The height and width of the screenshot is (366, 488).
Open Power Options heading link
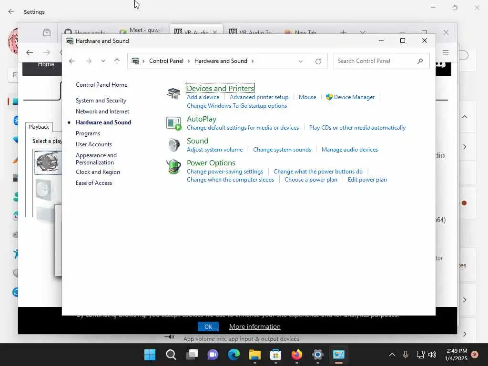pos(211,163)
